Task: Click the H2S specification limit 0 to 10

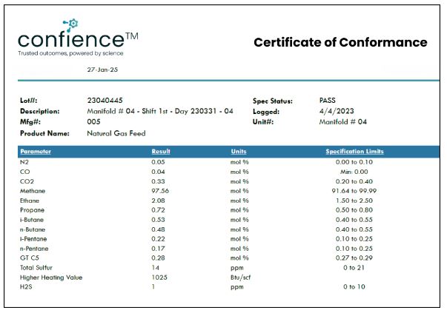Action: (354, 286)
